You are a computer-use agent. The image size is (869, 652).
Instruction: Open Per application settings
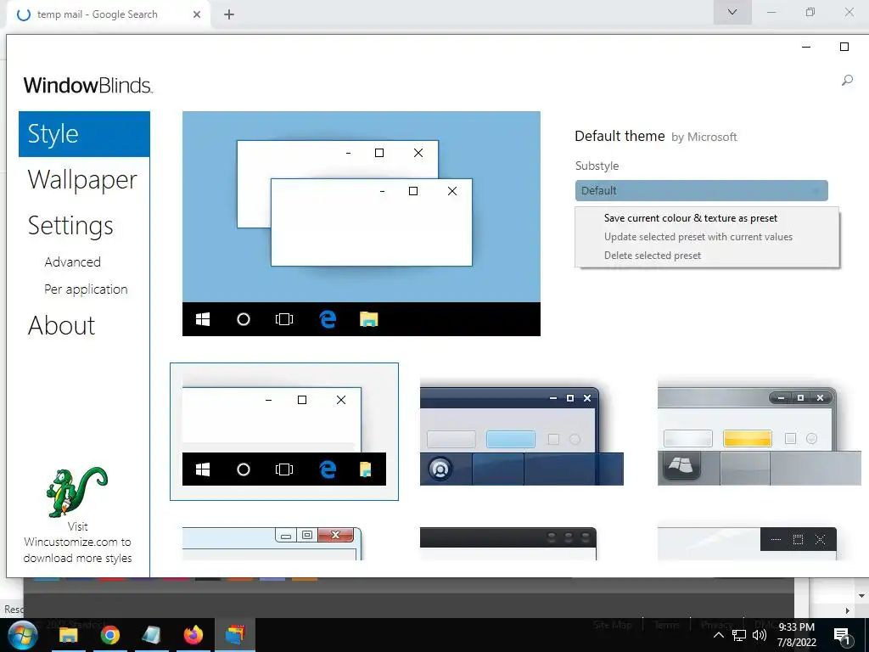click(86, 289)
